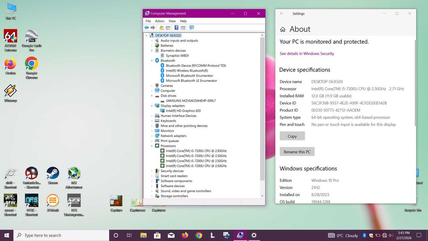Select Intel(R) Wireless Bluetooth(R)
The width and height of the screenshot is (428, 241).
pos(187,71)
